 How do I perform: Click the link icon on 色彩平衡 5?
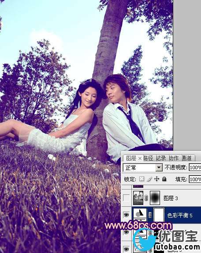pyautogui.click(x=150, y=215)
